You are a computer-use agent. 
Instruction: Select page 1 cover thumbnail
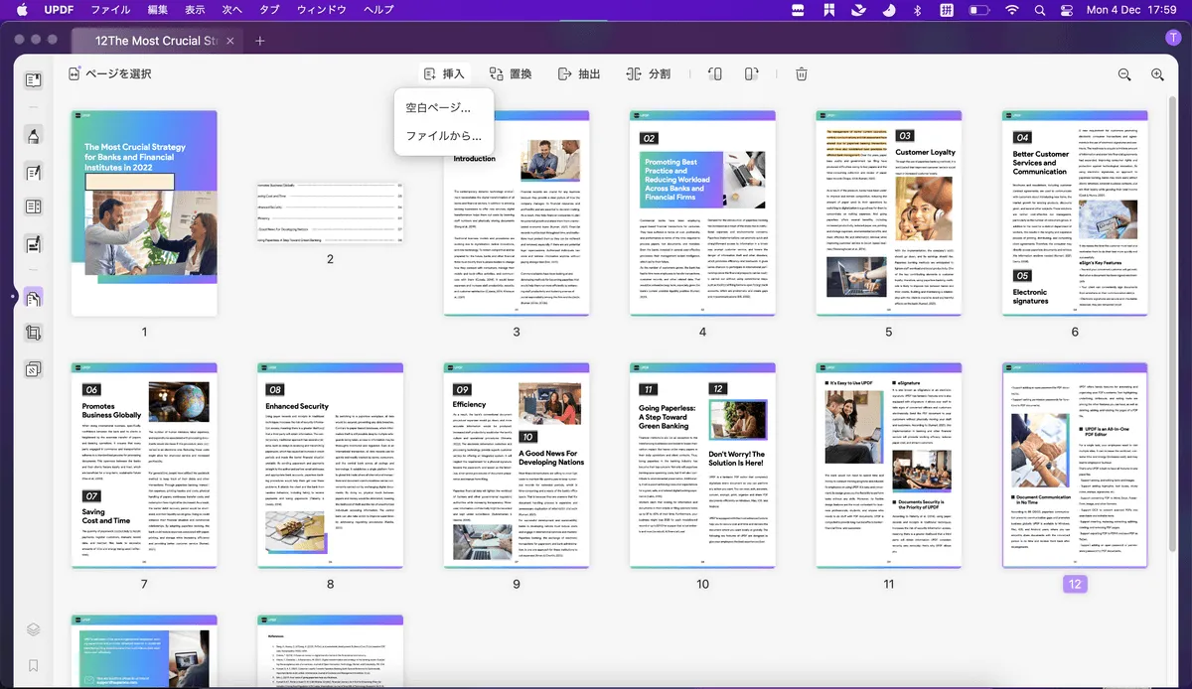coord(144,213)
